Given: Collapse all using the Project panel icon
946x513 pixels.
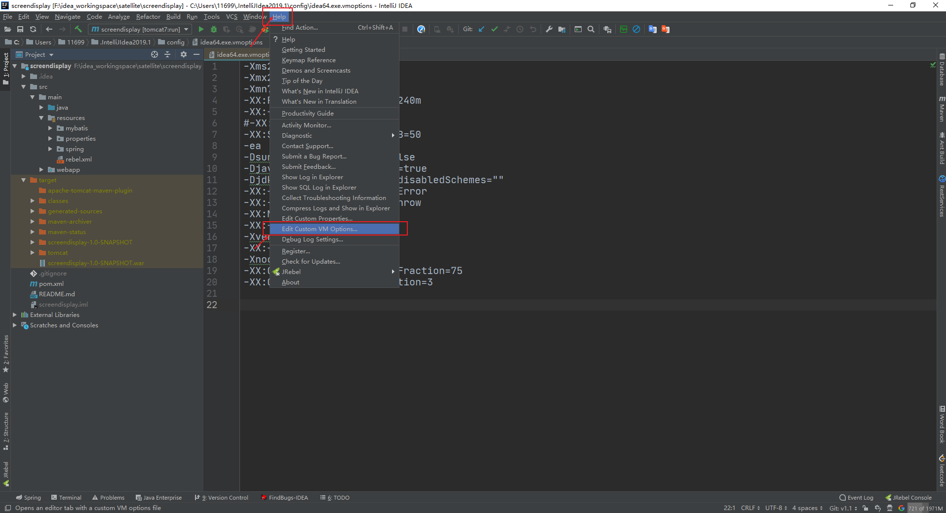Looking at the screenshot, I should click(x=167, y=54).
